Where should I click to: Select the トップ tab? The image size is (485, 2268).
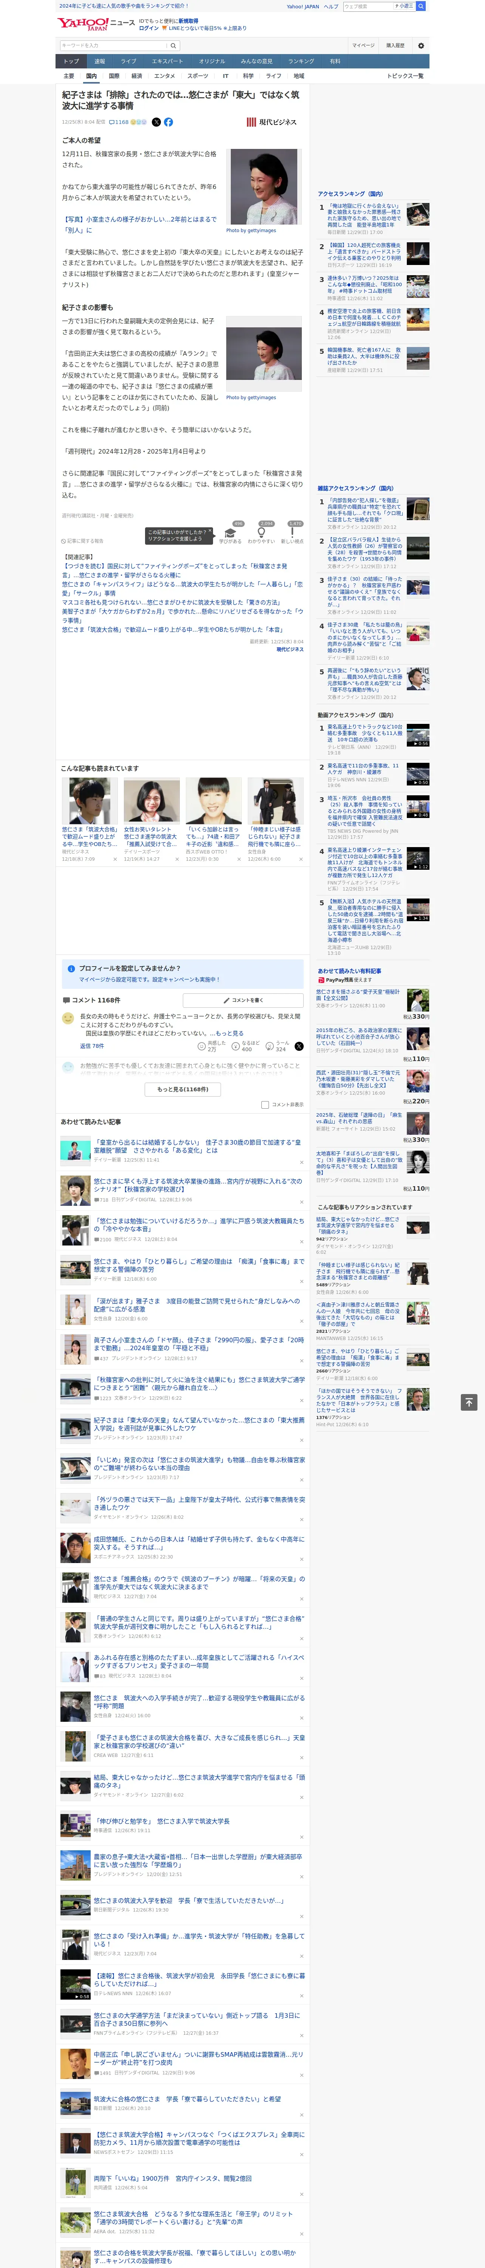(x=71, y=61)
